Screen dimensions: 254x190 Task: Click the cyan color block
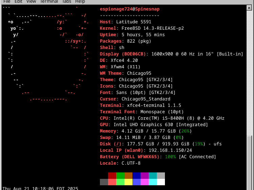click(153, 182)
